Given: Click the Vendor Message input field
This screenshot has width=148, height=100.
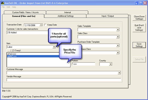Looking at the screenshot, I should 64,80.
